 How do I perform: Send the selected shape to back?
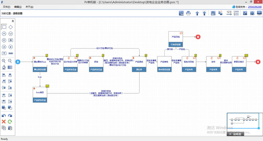click(x=10, y=108)
